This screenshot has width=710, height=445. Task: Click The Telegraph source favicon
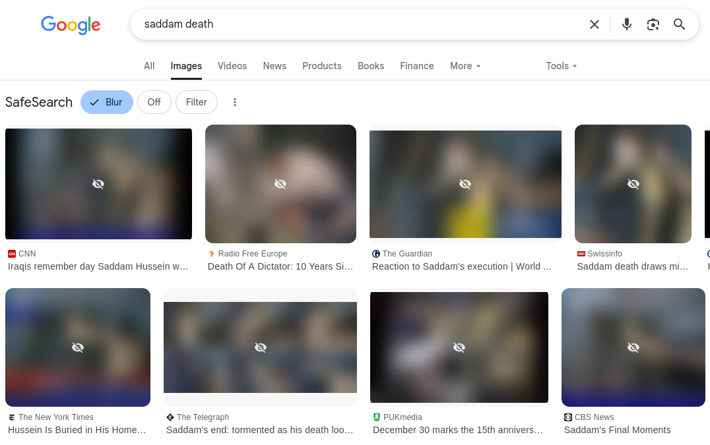click(x=170, y=417)
